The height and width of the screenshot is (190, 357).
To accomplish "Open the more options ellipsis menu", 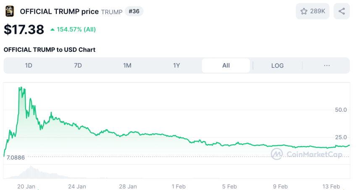I will tap(327, 66).
